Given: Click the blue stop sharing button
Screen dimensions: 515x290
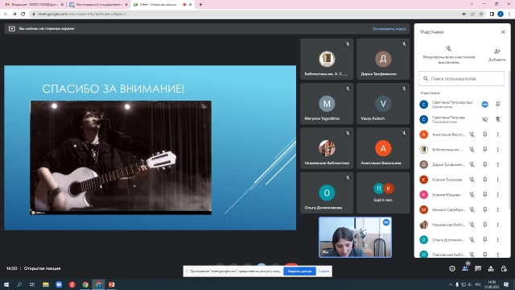Looking at the screenshot, I should tap(299, 271).
